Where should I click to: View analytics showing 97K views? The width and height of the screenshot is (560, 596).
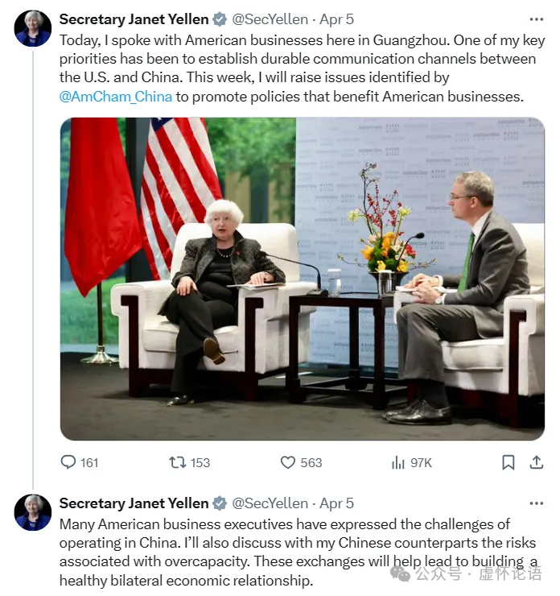(398, 462)
